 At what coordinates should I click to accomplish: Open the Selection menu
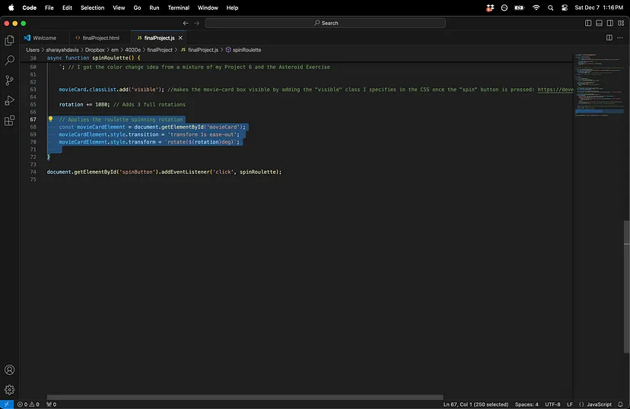click(92, 8)
